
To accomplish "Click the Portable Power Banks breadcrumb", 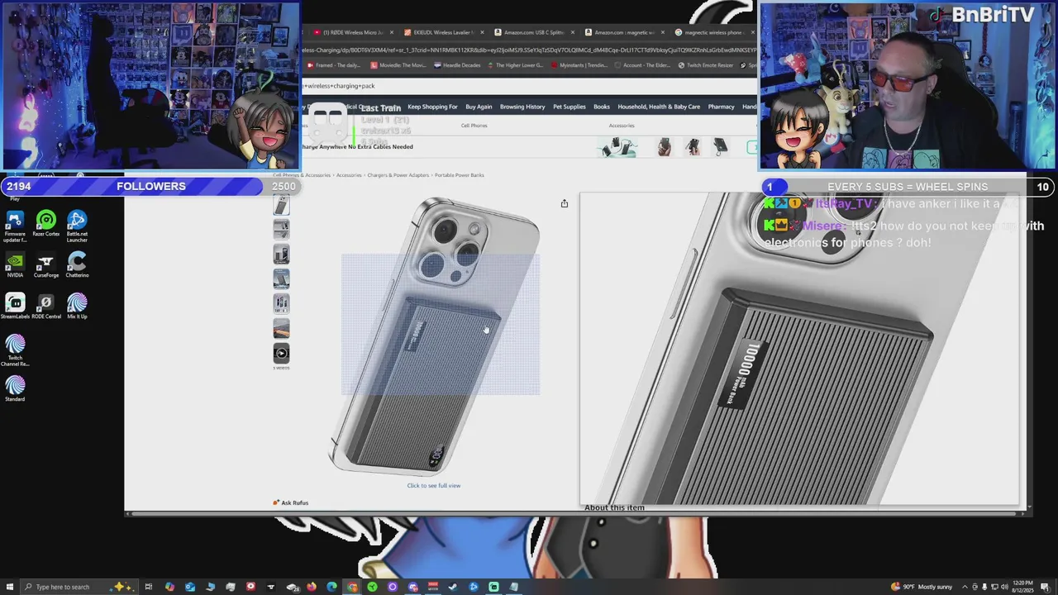I will coord(460,175).
